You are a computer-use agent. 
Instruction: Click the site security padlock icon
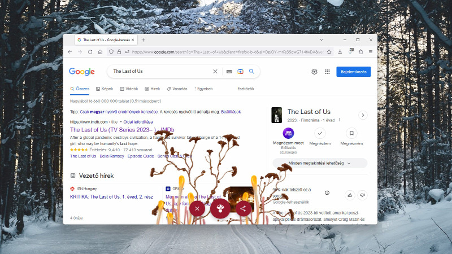(x=119, y=52)
